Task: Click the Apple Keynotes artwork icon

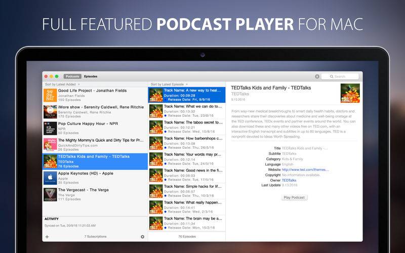Action: [50, 178]
